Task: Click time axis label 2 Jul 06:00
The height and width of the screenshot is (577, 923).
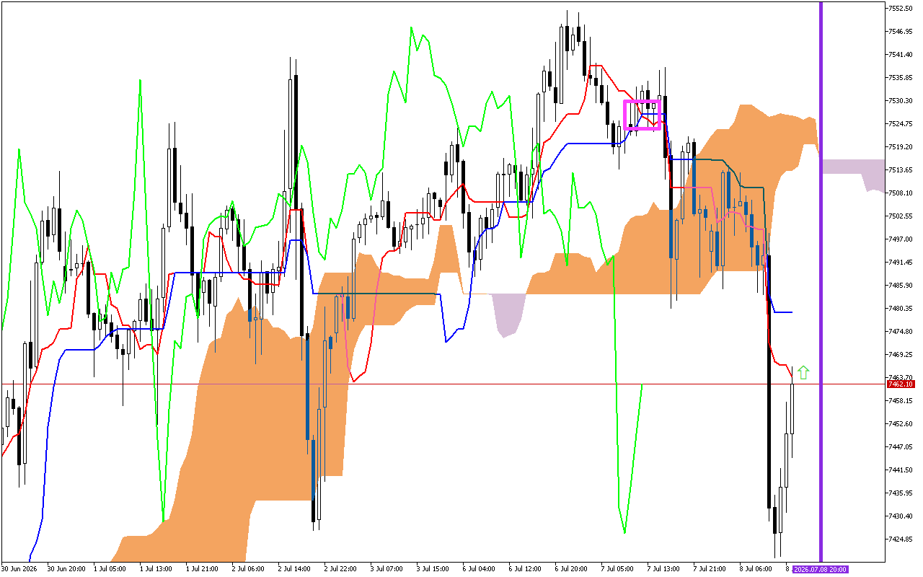Action: click(x=249, y=569)
